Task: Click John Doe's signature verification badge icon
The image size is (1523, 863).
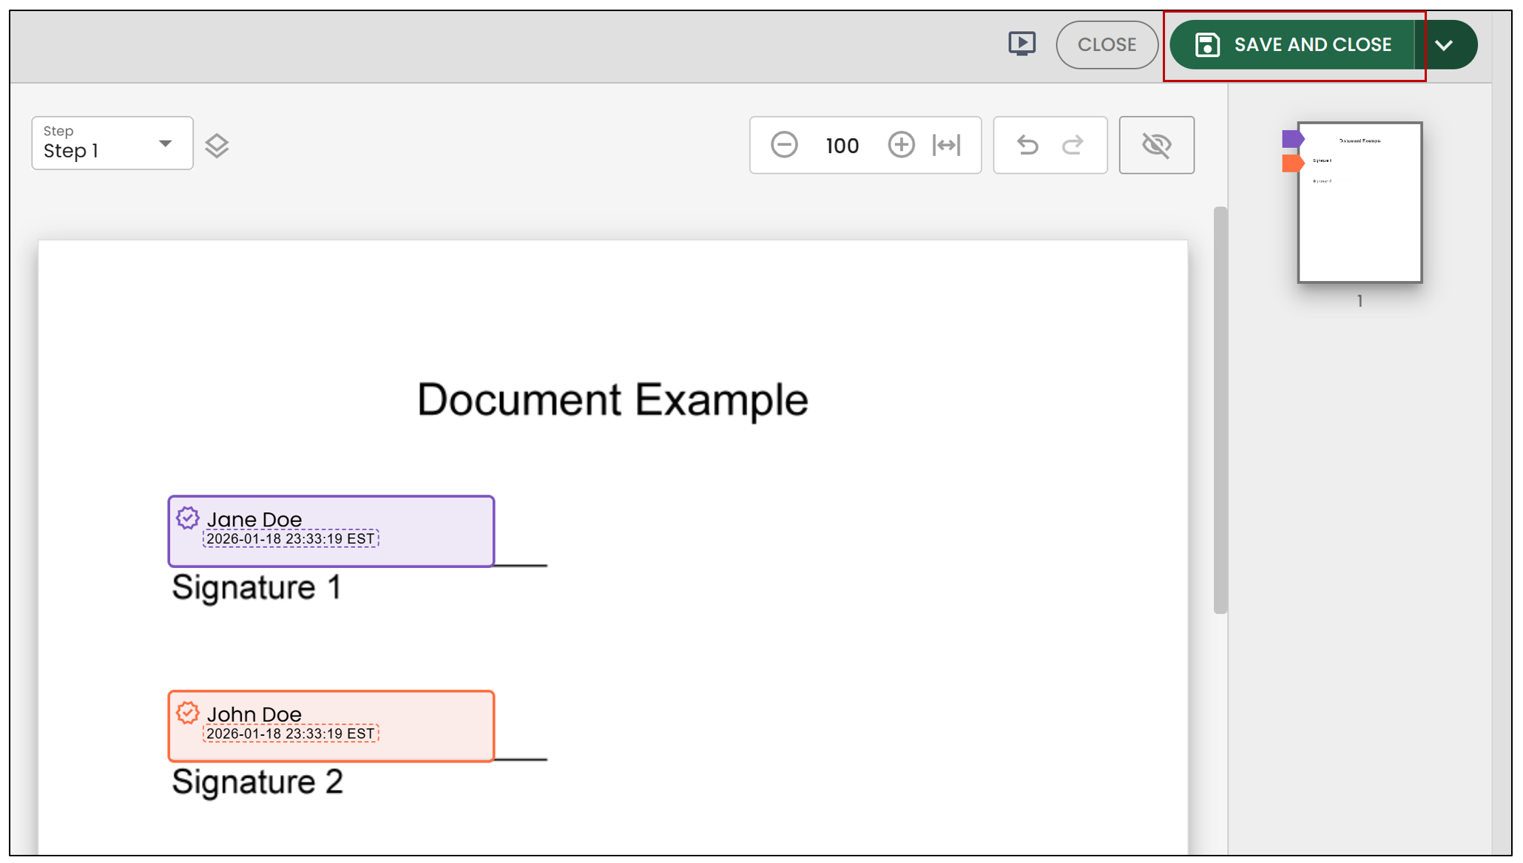Action: click(188, 713)
